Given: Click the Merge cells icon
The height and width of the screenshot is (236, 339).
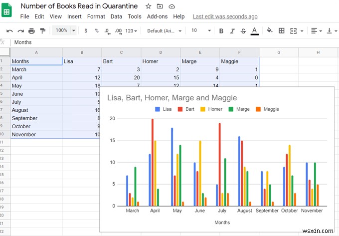Looking at the screenshot, I should [294, 31].
